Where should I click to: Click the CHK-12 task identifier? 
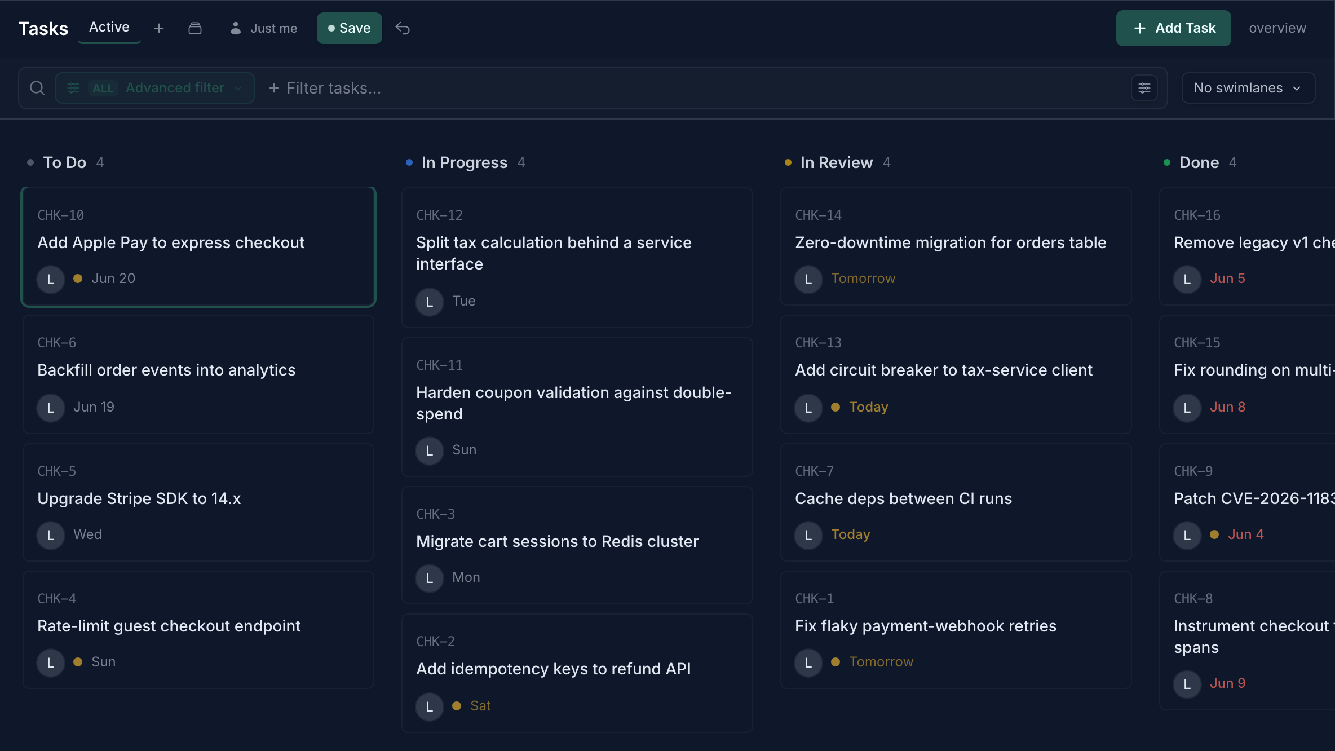(439, 215)
